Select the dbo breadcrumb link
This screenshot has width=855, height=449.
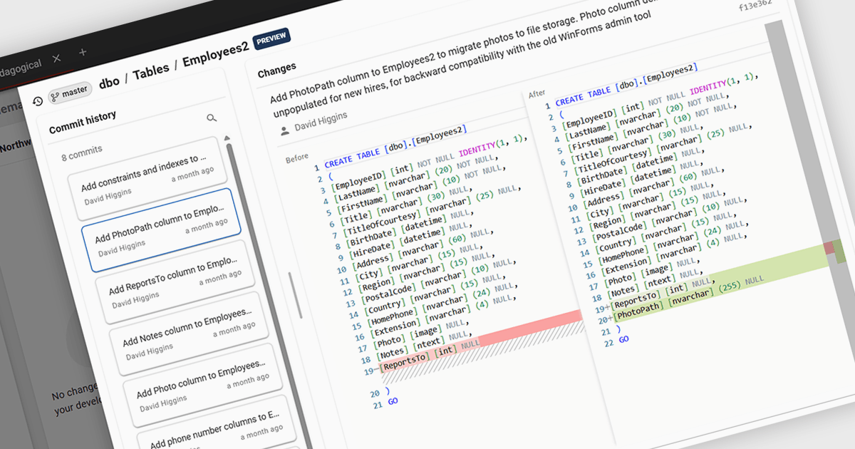[x=109, y=82]
